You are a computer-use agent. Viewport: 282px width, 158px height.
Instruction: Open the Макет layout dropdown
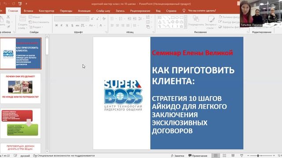click(x=36, y=17)
